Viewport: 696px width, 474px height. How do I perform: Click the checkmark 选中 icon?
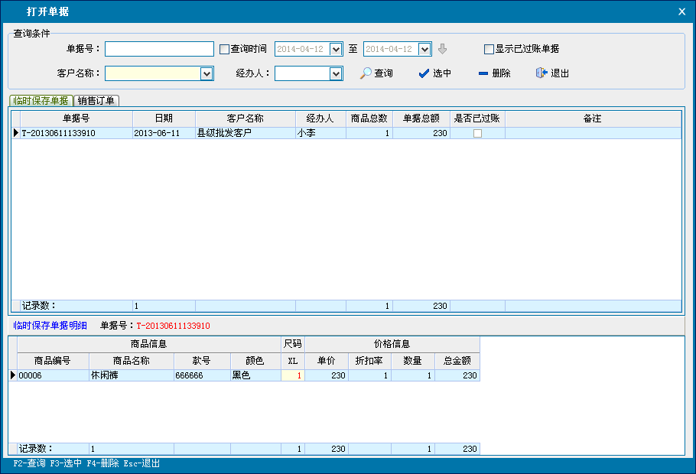(x=424, y=73)
